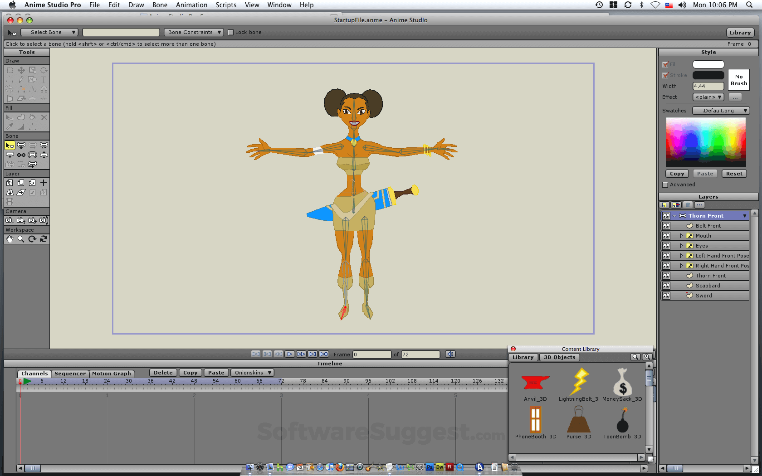Enable the Lock bone checkbox
The image size is (762, 476).
[230, 32]
